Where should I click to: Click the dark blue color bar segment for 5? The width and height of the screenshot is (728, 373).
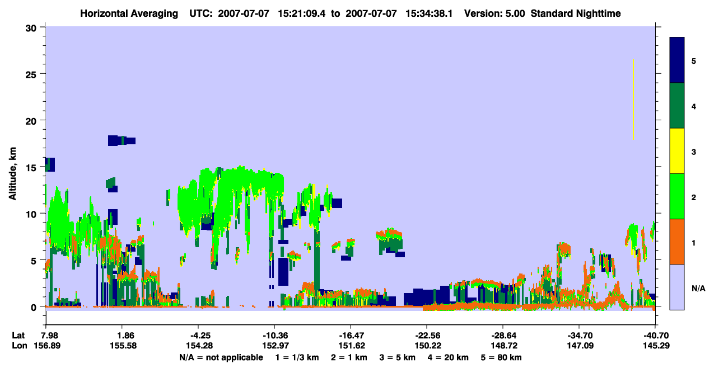pyautogui.click(x=677, y=60)
